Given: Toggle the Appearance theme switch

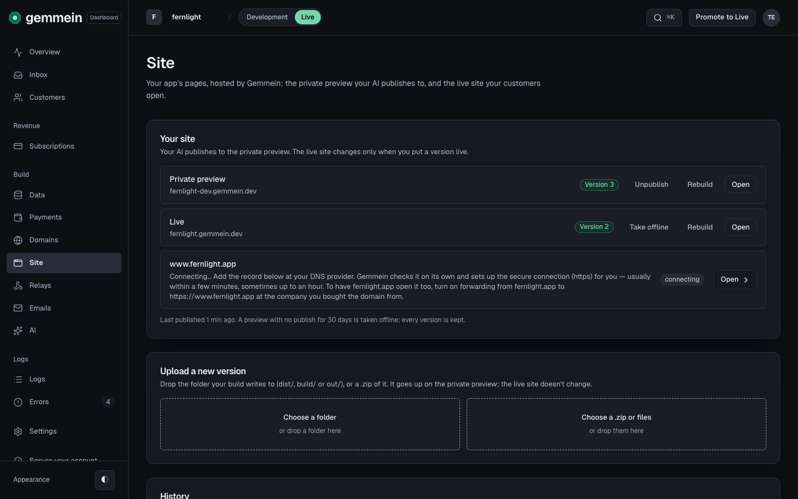Looking at the screenshot, I should click(105, 480).
